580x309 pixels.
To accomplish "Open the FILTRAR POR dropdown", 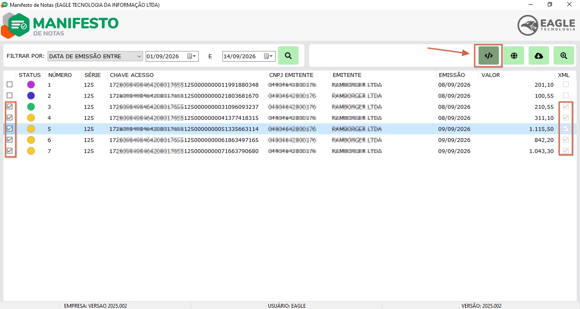I will (x=95, y=56).
